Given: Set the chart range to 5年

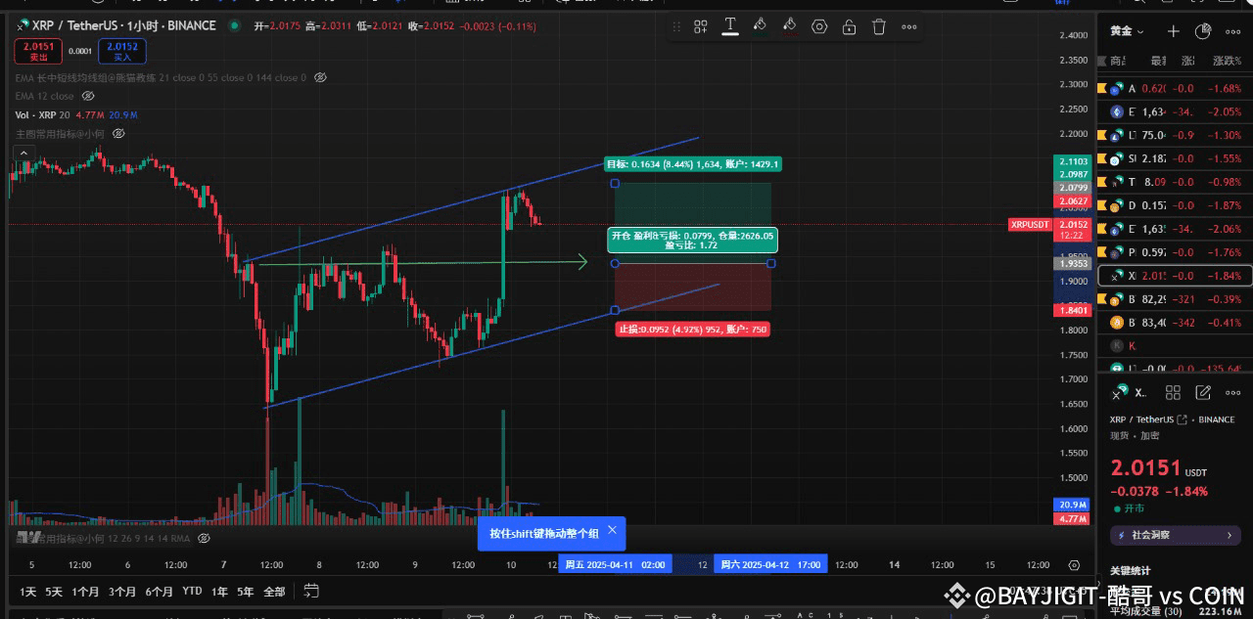Looking at the screenshot, I should point(245,592).
